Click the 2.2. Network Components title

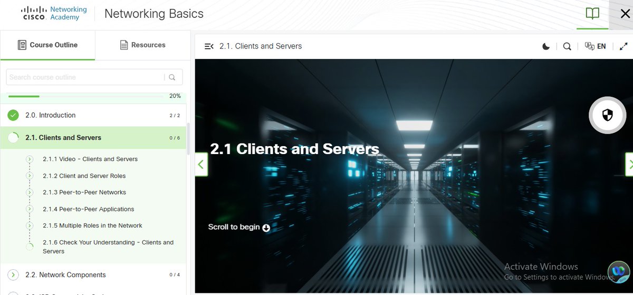click(65, 275)
